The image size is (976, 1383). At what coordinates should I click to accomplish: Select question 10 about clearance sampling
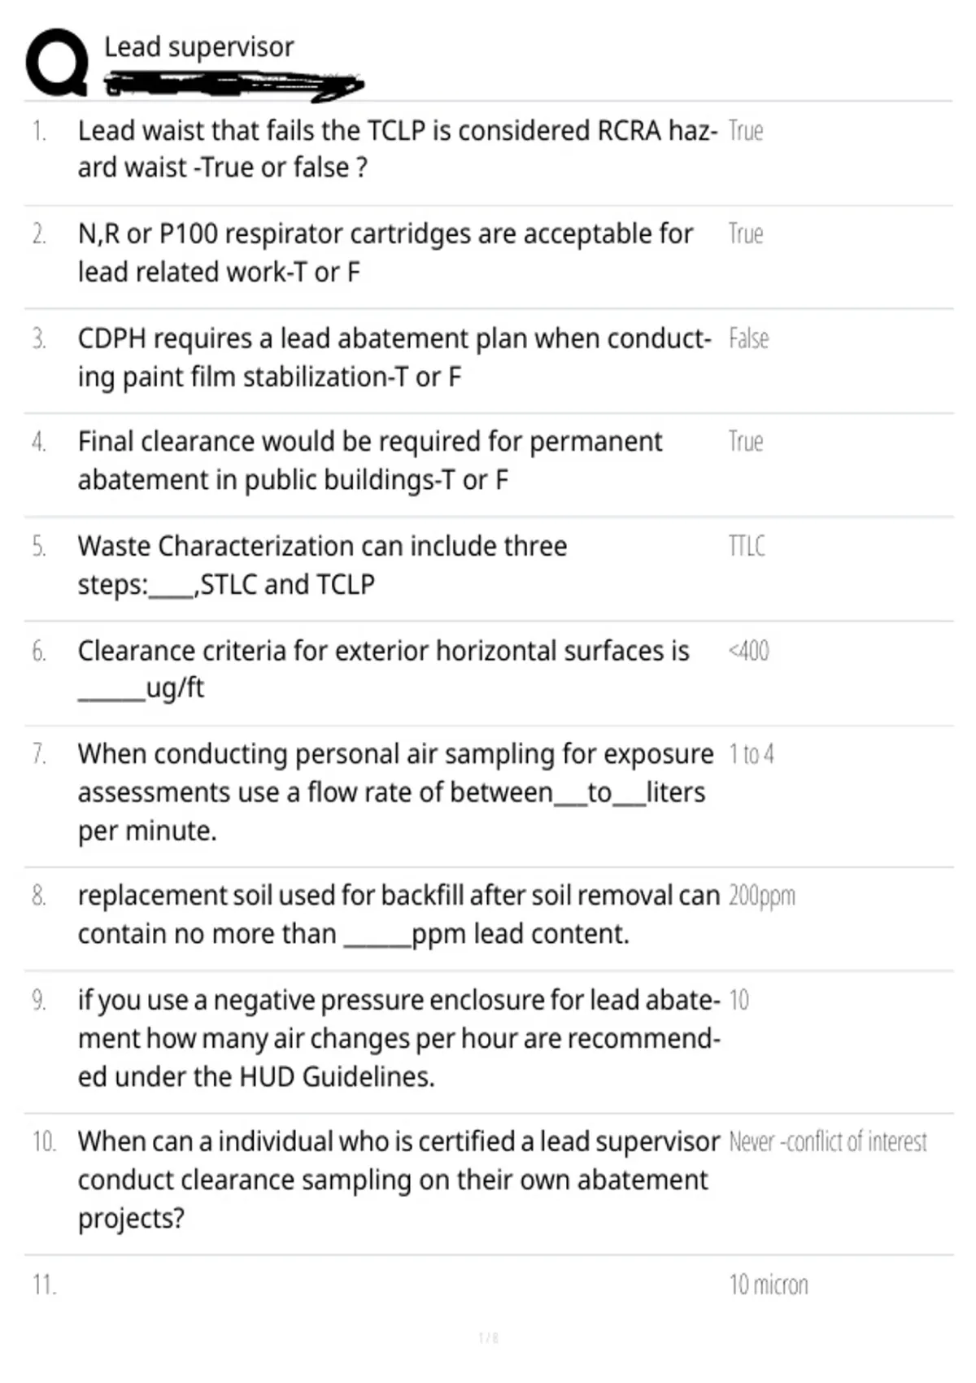pos(399,1180)
